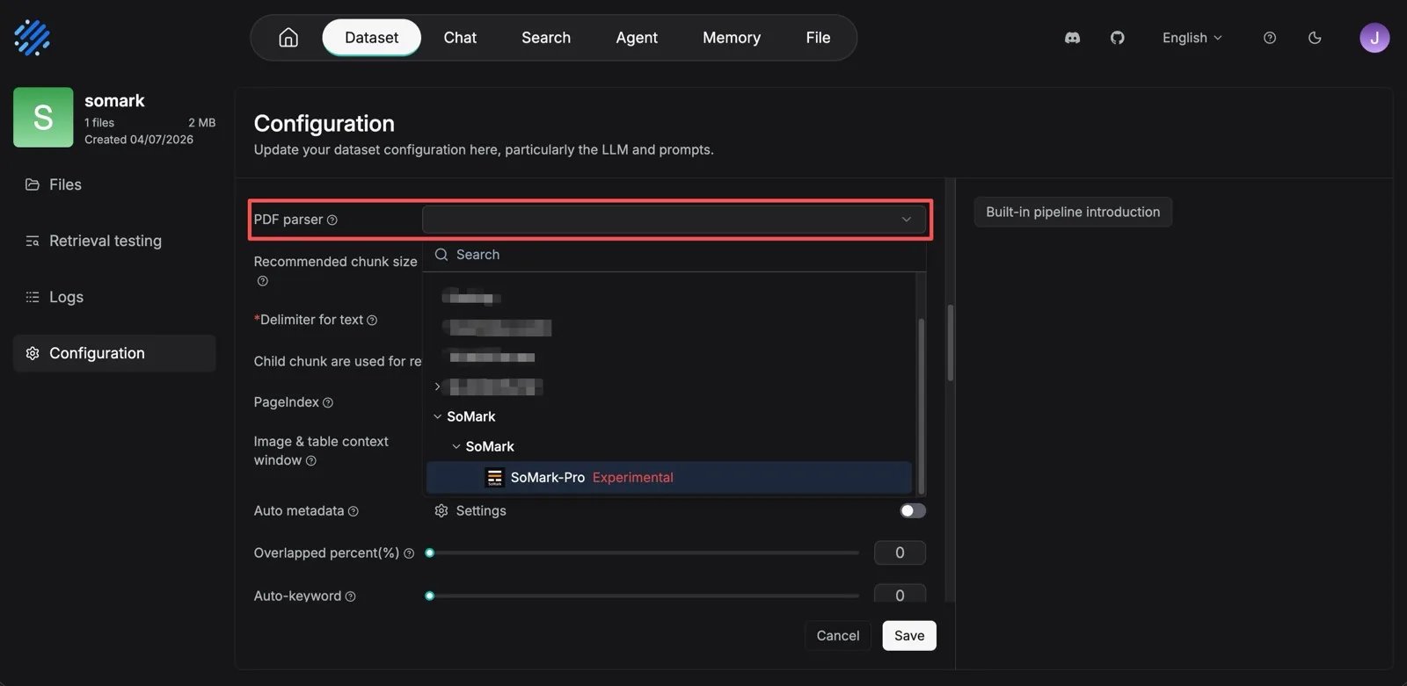This screenshot has width=1407, height=686.
Task: Click the Search field in parser dropdown
Action: coord(674,255)
